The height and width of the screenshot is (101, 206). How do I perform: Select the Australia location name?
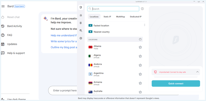point(98,91)
